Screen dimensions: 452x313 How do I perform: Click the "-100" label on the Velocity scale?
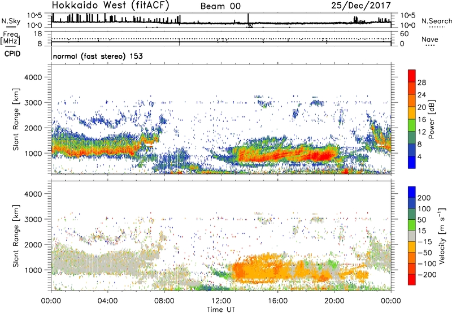(427, 264)
